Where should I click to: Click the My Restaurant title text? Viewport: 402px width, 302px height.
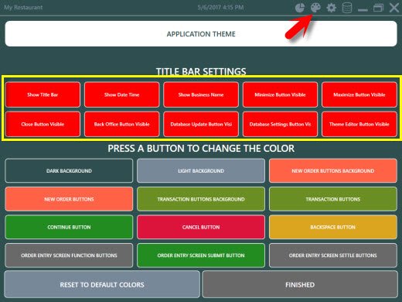click(x=23, y=7)
